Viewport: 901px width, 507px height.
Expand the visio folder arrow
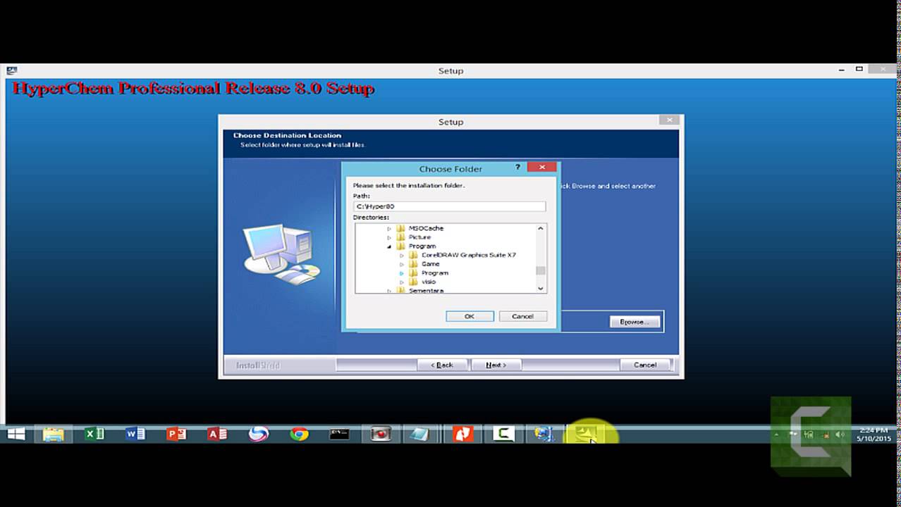click(402, 282)
